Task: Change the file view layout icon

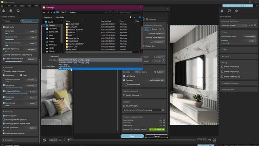Action: [131, 17]
